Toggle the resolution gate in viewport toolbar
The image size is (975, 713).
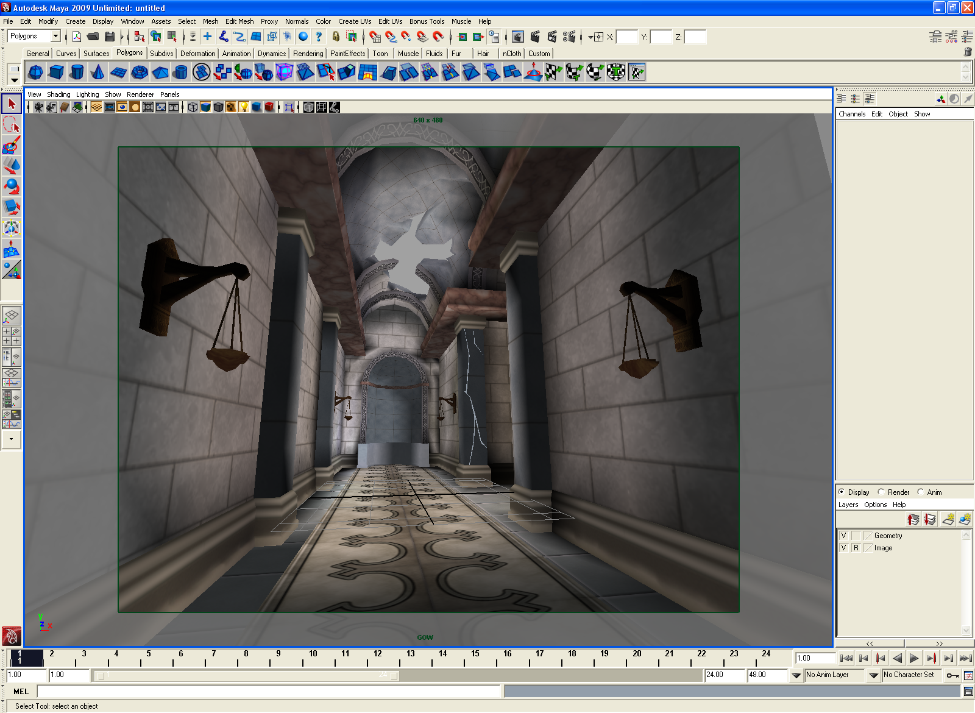click(x=122, y=107)
